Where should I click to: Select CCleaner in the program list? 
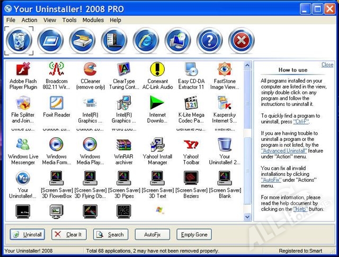pyautogui.click(x=90, y=71)
